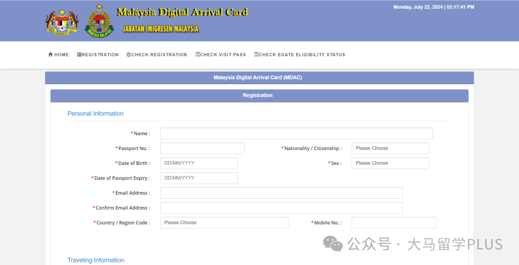The width and height of the screenshot is (519, 265).
Task: Open CHECK VISIT PASS page
Action: pyautogui.click(x=221, y=55)
